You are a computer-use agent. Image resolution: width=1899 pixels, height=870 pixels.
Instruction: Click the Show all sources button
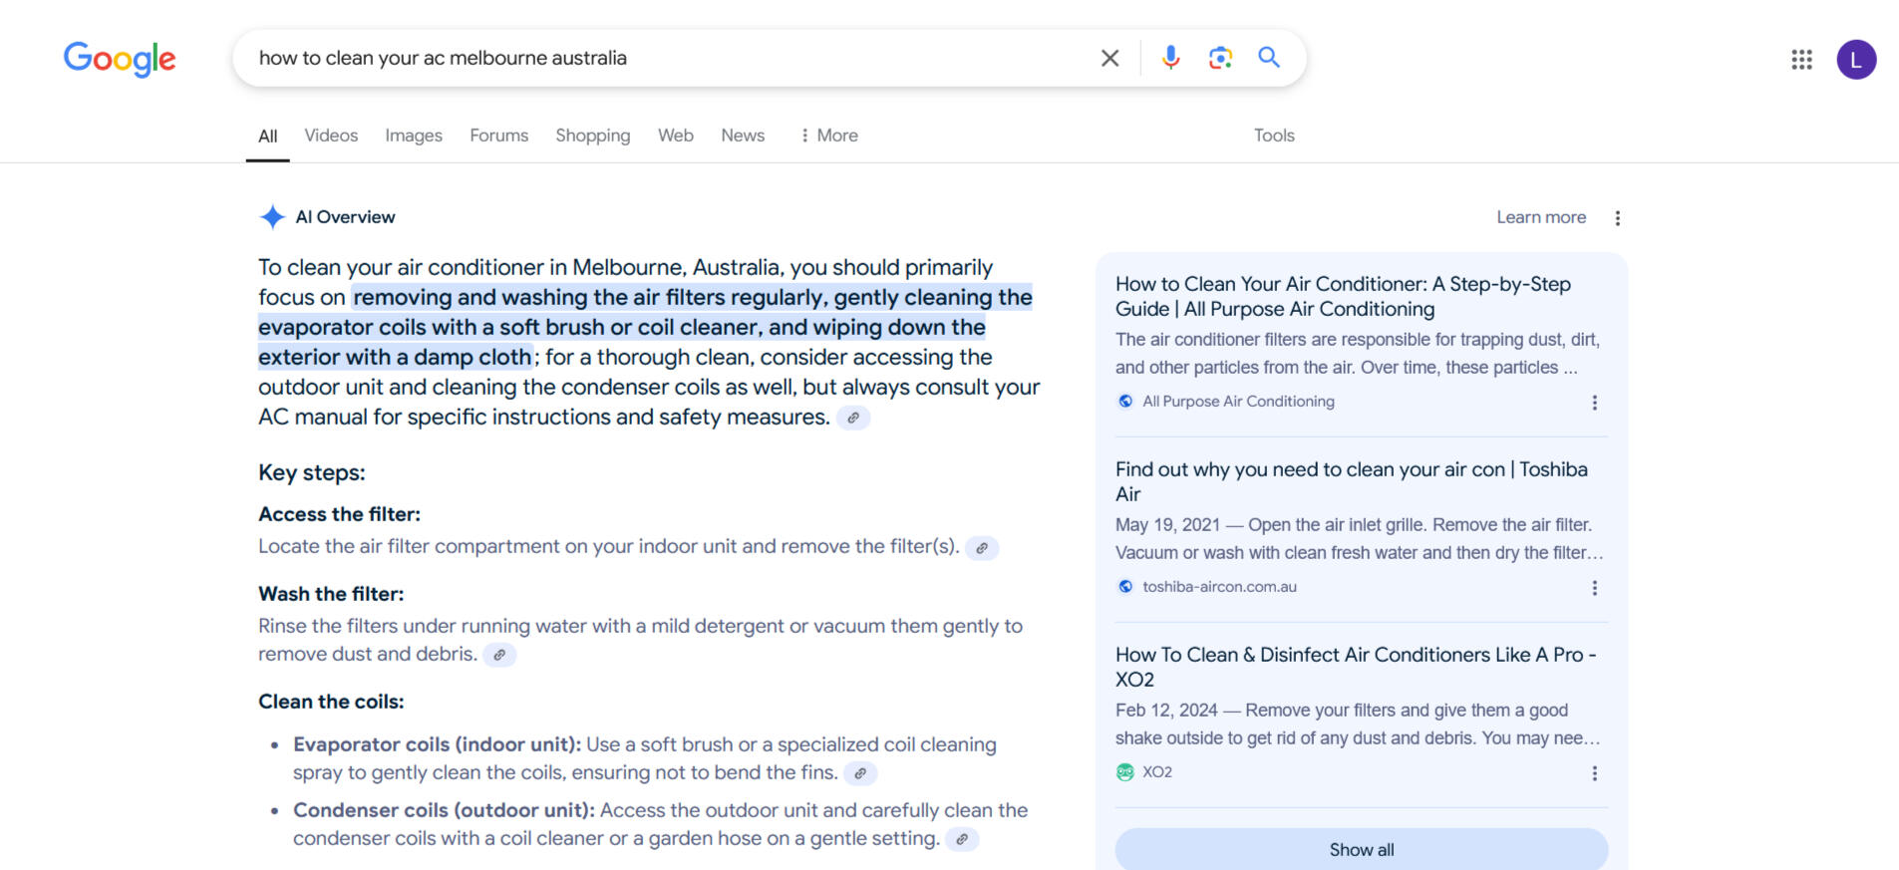pyautogui.click(x=1361, y=849)
